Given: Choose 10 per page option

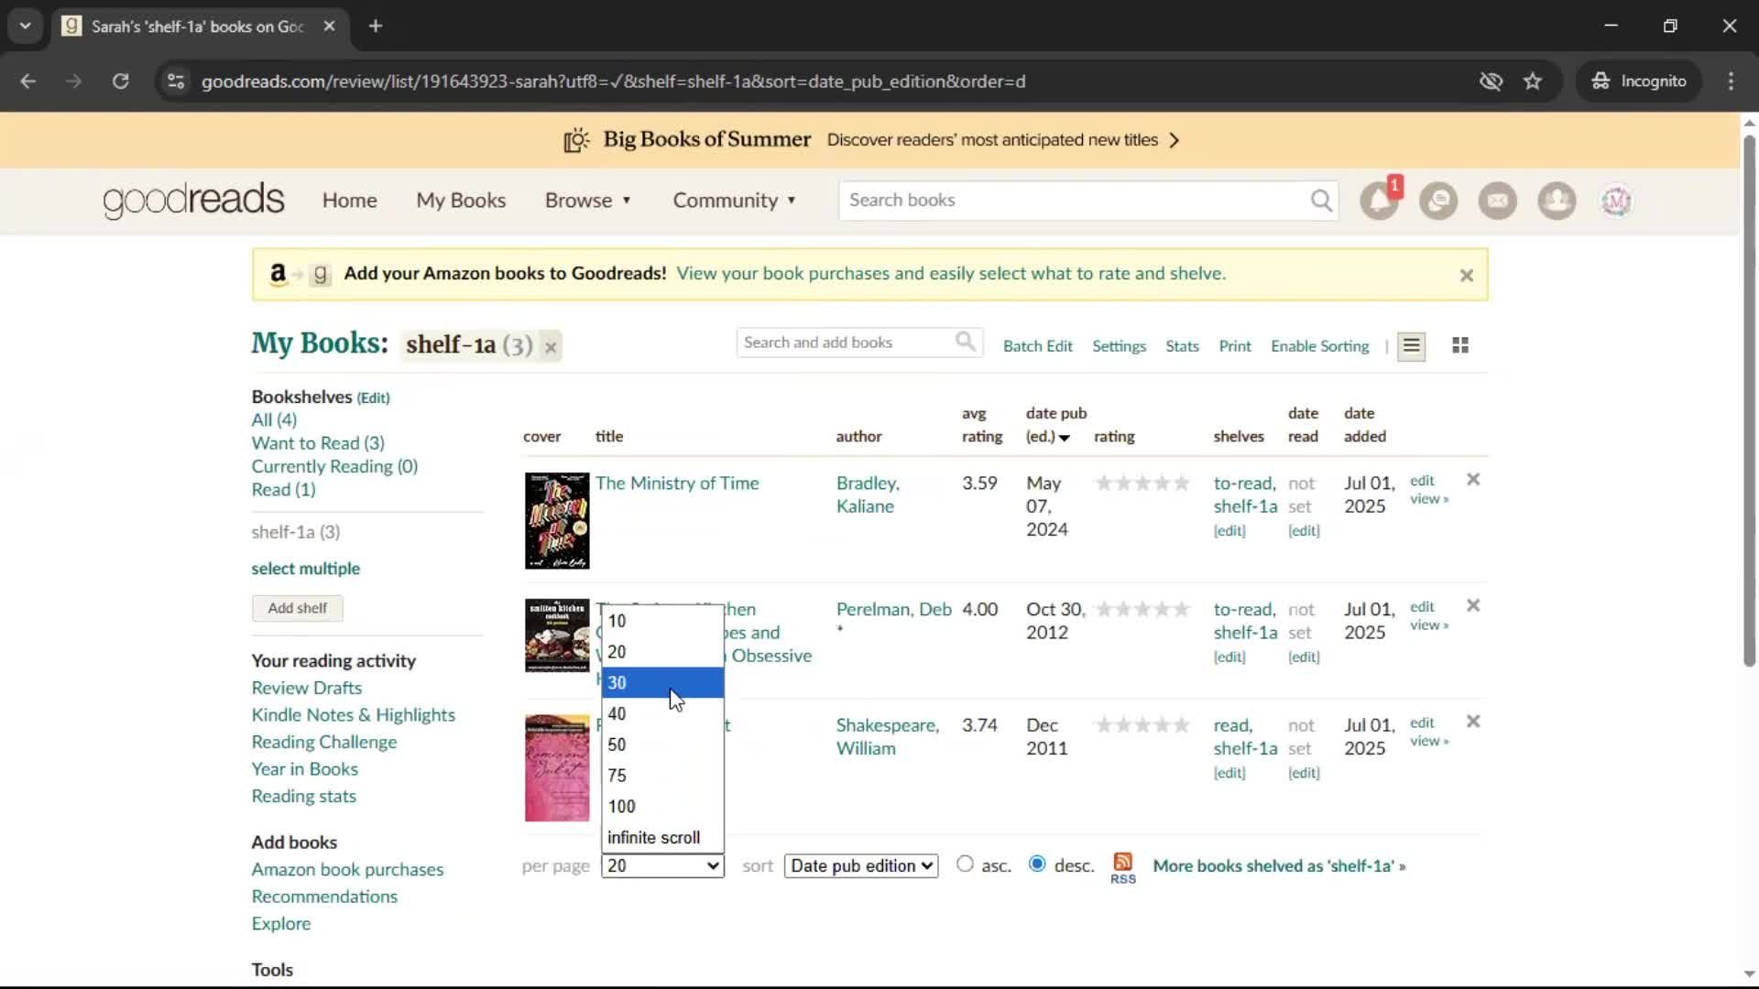Looking at the screenshot, I should click(662, 621).
